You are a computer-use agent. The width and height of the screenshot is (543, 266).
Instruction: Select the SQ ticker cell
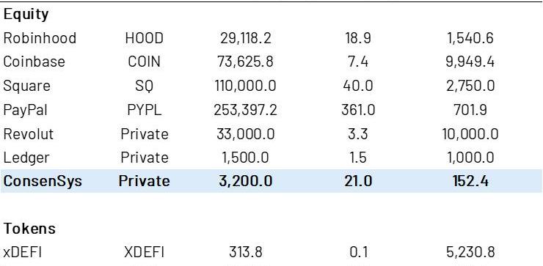(x=144, y=86)
